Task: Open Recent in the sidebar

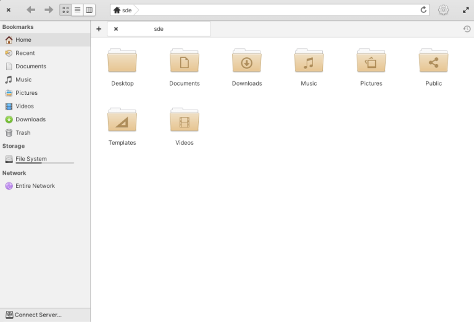Action: coord(25,53)
